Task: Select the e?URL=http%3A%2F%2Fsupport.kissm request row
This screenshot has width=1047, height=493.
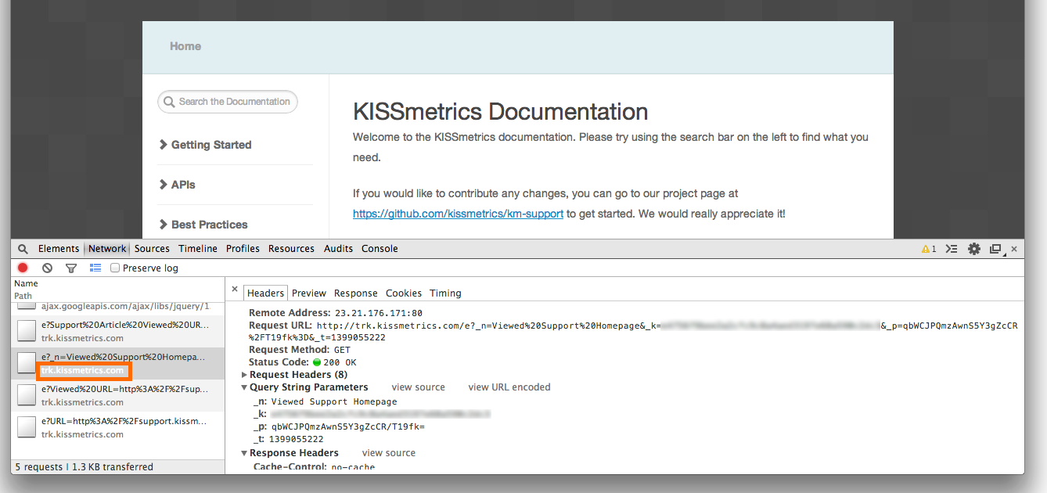Action: [x=118, y=427]
